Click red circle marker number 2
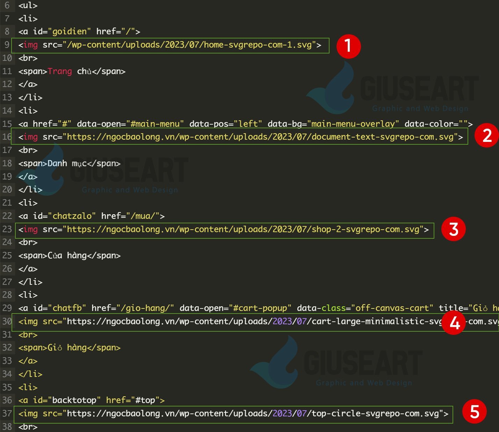Viewport: 499px width, 432px height. pyautogui.click(x=486, y=135)
